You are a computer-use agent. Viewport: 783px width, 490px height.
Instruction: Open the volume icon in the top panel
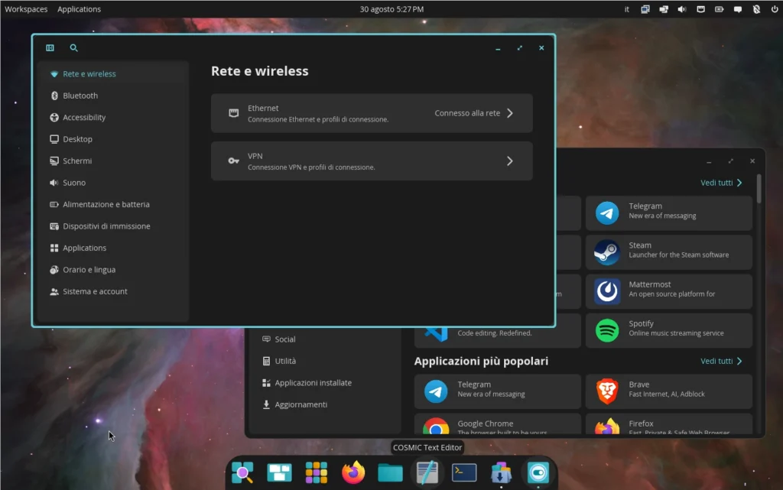coord(682,9)
